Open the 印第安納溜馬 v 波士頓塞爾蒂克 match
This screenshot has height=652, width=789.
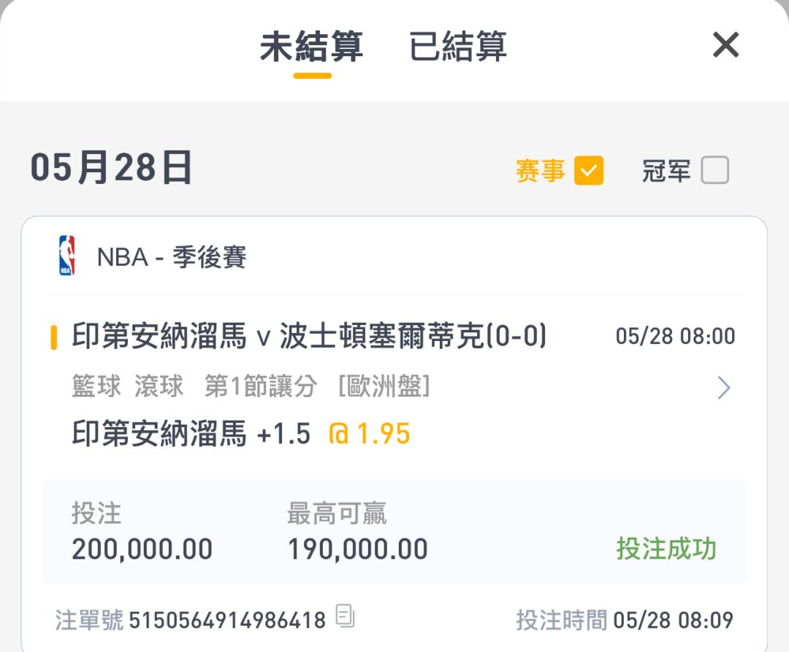pos(309,336)
